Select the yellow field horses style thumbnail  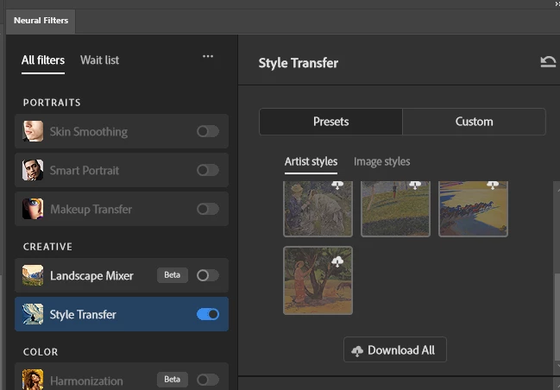point(473,209)
